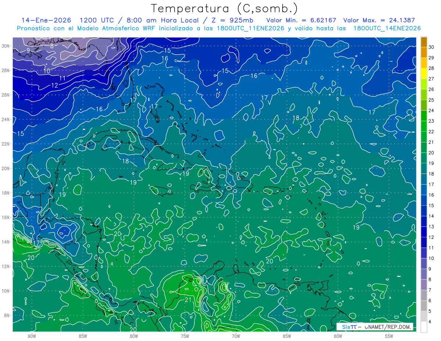This screenshot has height=341, width=441.
Task: Click the color bar label "24"
Action: click(x=431, y=110)
